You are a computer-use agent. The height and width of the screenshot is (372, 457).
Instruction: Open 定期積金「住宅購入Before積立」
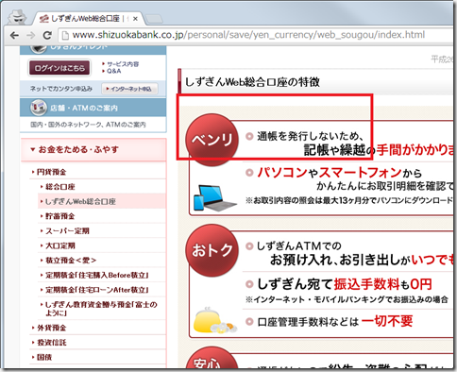[x=97, y=276]
